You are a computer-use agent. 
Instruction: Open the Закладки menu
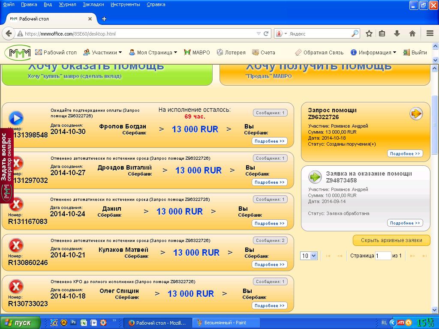click(x=93, y=4)
